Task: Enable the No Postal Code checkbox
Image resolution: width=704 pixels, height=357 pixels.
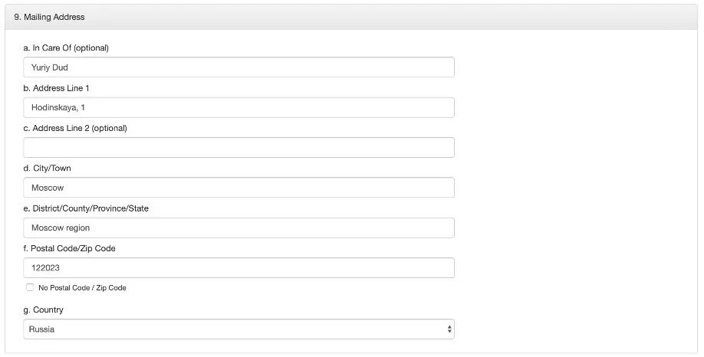Action: pos(30,288)
